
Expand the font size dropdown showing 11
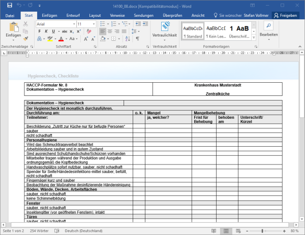tap(93, 24)
